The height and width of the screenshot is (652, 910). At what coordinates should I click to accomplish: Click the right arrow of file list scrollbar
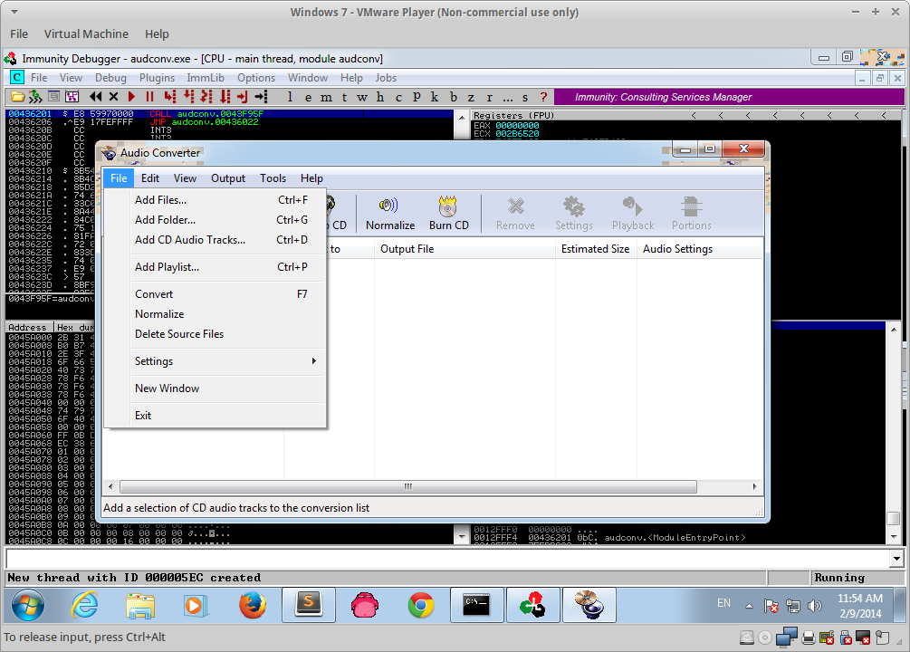click(x=754, y=486)
